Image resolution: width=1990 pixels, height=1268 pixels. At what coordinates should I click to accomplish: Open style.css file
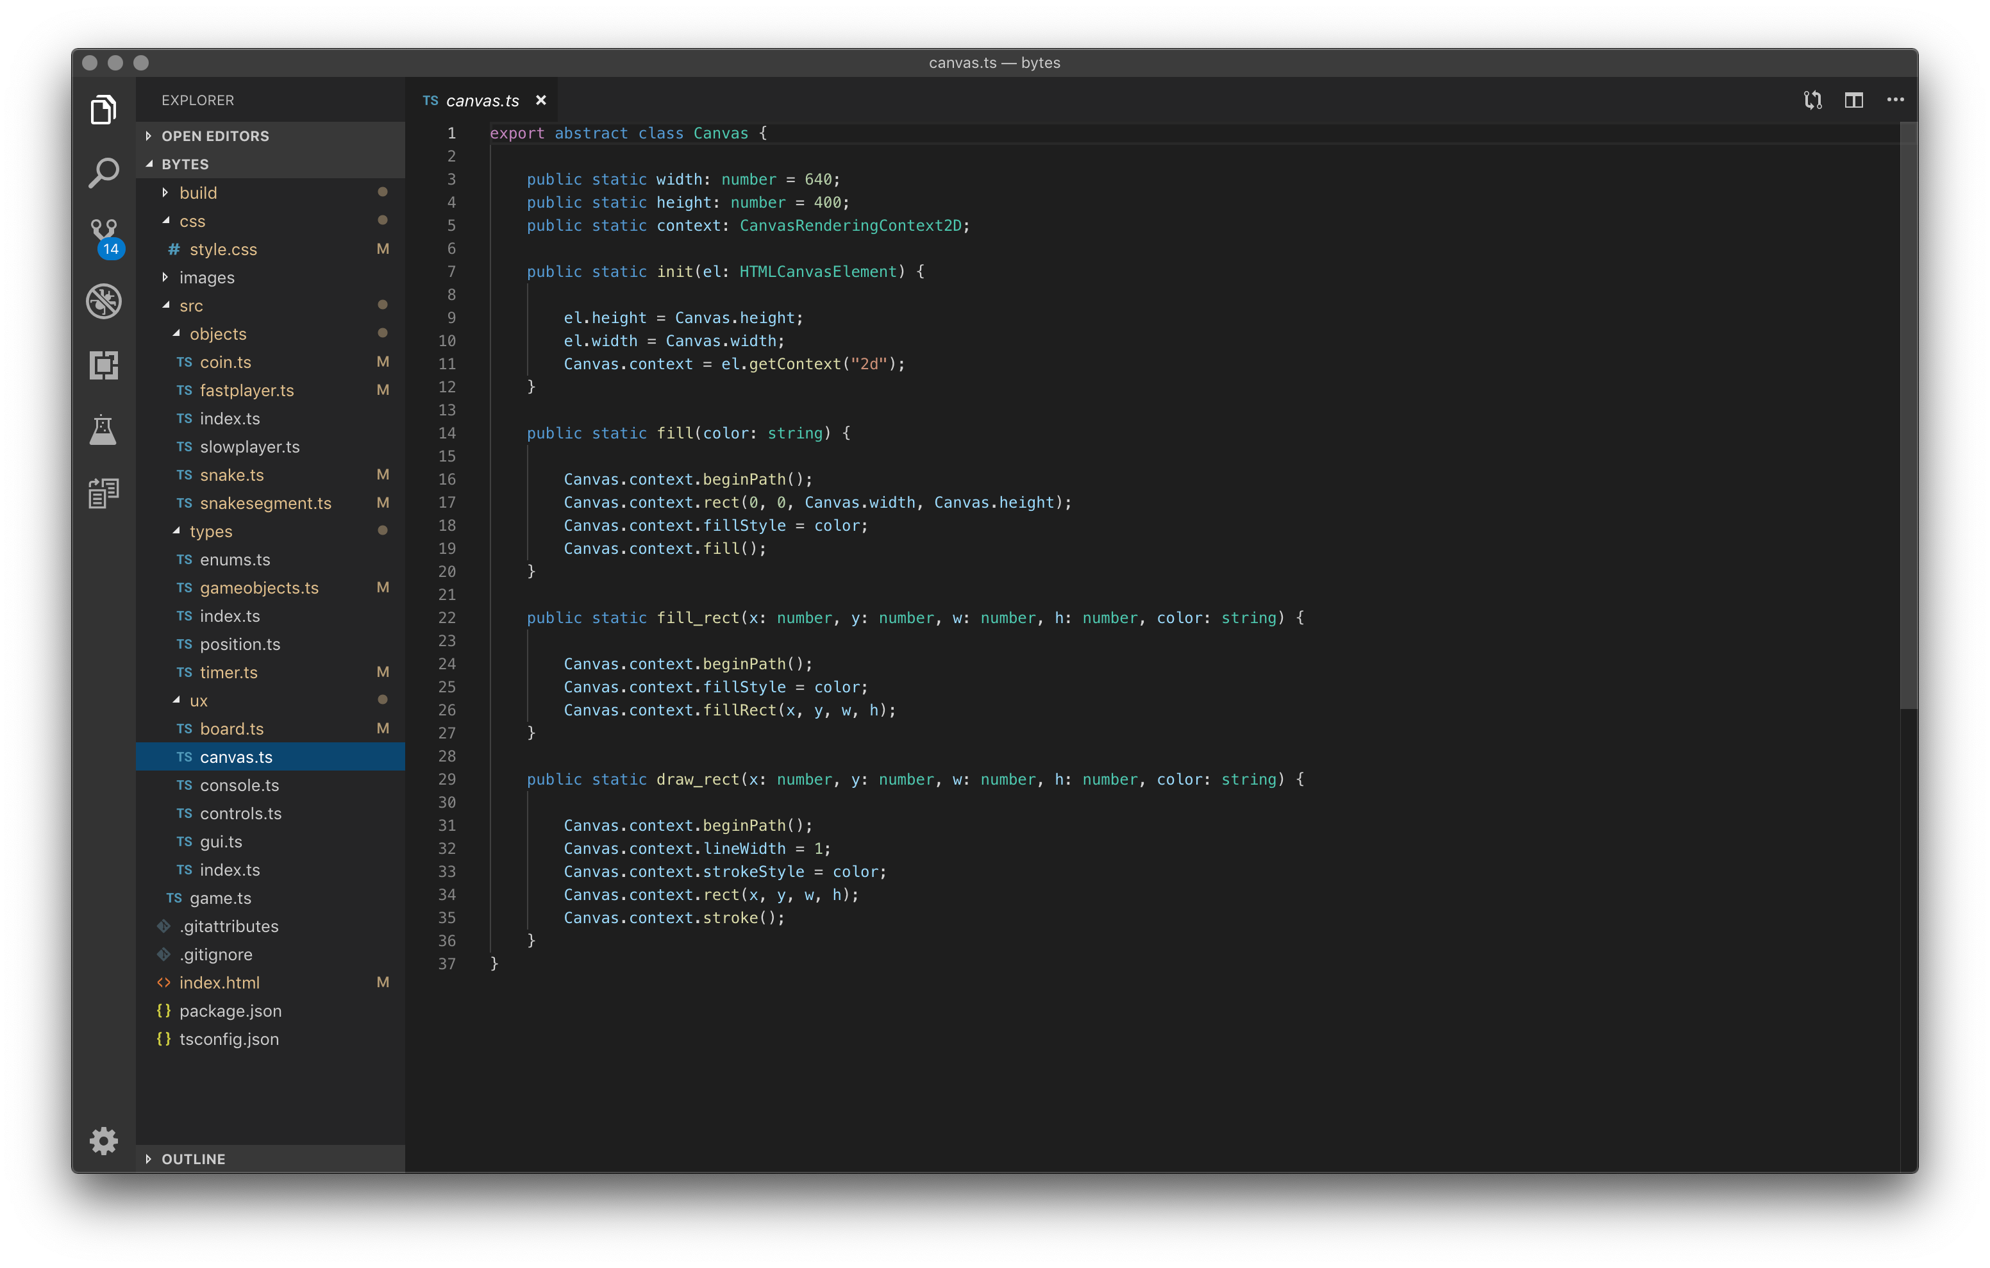[271, 249]
